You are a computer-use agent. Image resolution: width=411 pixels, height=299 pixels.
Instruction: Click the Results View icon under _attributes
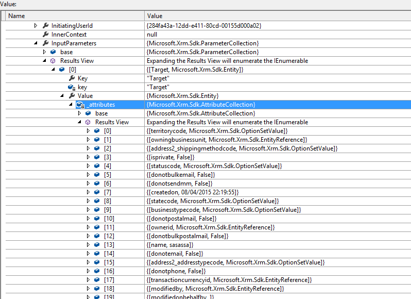[88, 122]
